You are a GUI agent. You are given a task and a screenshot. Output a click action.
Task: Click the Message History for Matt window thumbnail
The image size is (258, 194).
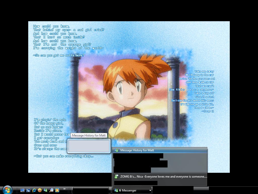(89, 146)
